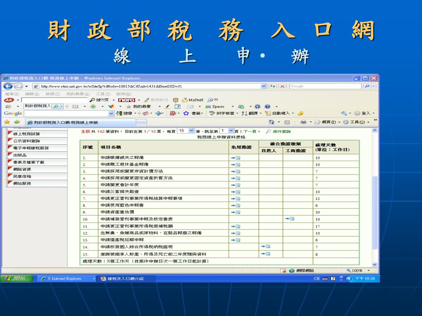This screenshot has height=316, width=422.
Task: Click no-certificate icon for row 9 申請資產重估價
Action: pos(236,212)
